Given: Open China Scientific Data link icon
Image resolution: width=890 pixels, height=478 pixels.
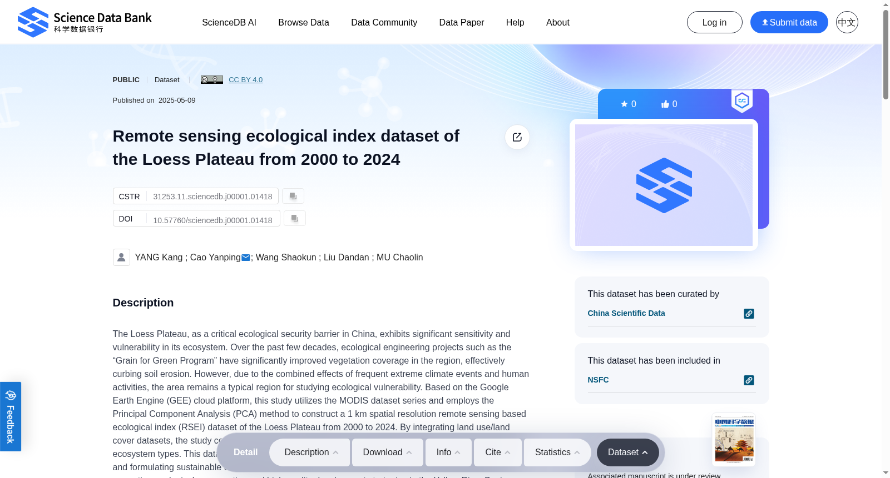Looking at the screenshot, I should [749, 314].
